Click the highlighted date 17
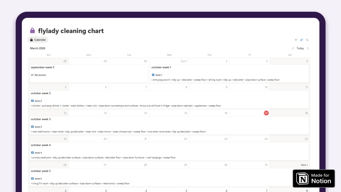Viewport: 341px width, 192px height. 266,113
